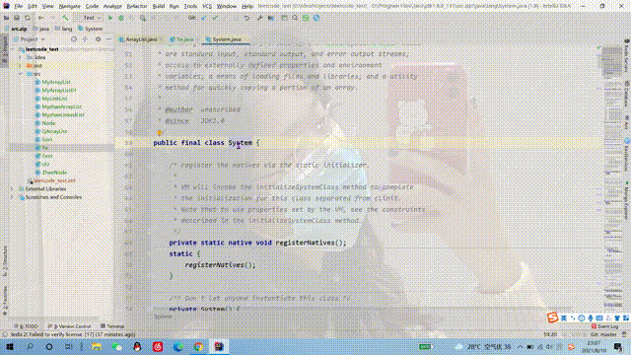Click the Git commit green checkmark
The image size is (631, 355).
(215, 18)
